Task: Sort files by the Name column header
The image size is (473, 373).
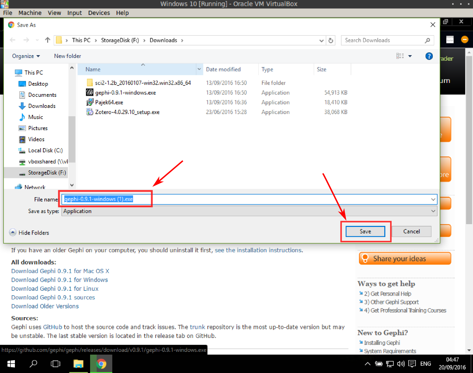Action: point(137,69)
